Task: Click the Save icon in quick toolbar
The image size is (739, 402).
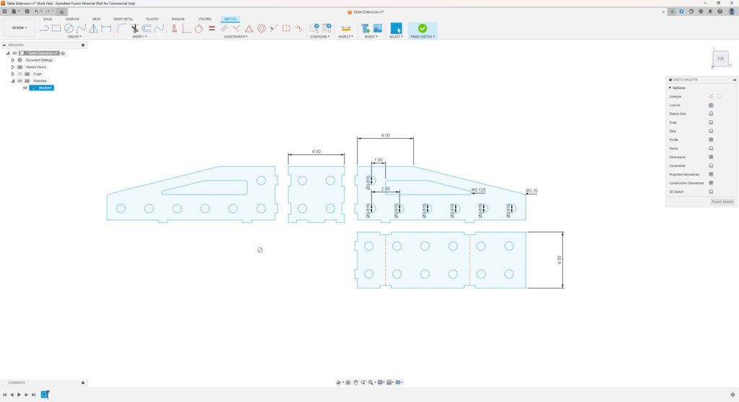Action: [27, 12]
